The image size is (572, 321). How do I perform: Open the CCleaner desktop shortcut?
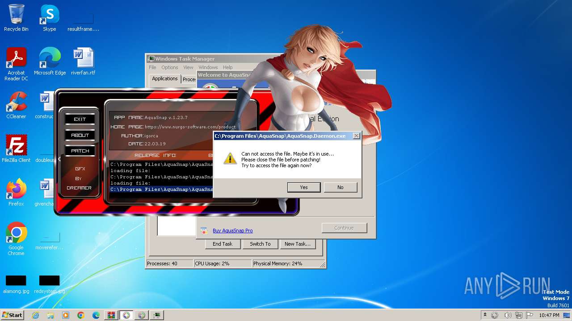coord(16,105)
